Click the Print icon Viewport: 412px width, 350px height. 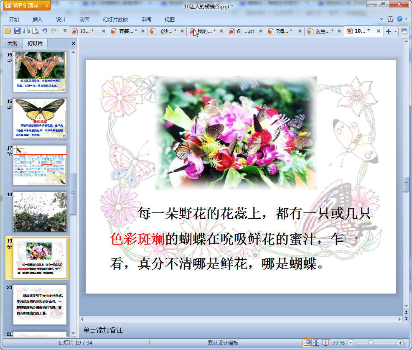point(26,31)
